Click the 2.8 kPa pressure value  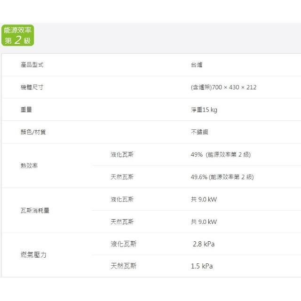click(x=204, y=244)
